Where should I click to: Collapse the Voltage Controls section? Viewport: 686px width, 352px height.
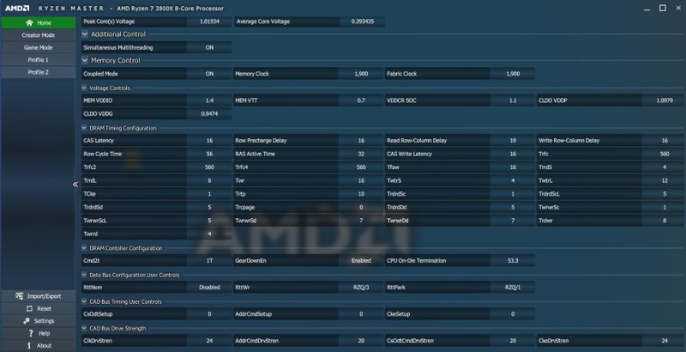click(x=84, y=88)
